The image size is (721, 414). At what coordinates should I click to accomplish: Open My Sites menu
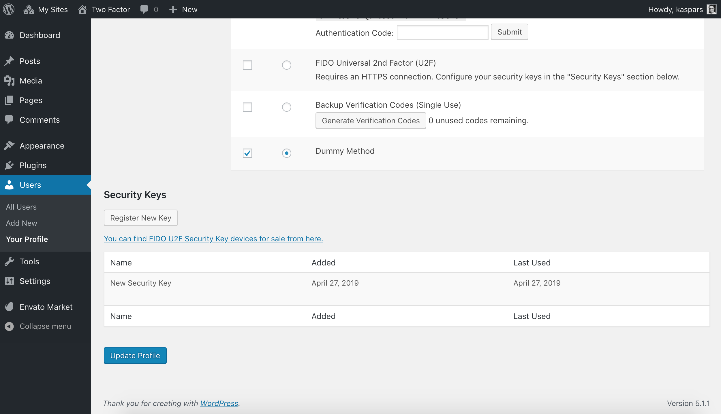point(46,10)
